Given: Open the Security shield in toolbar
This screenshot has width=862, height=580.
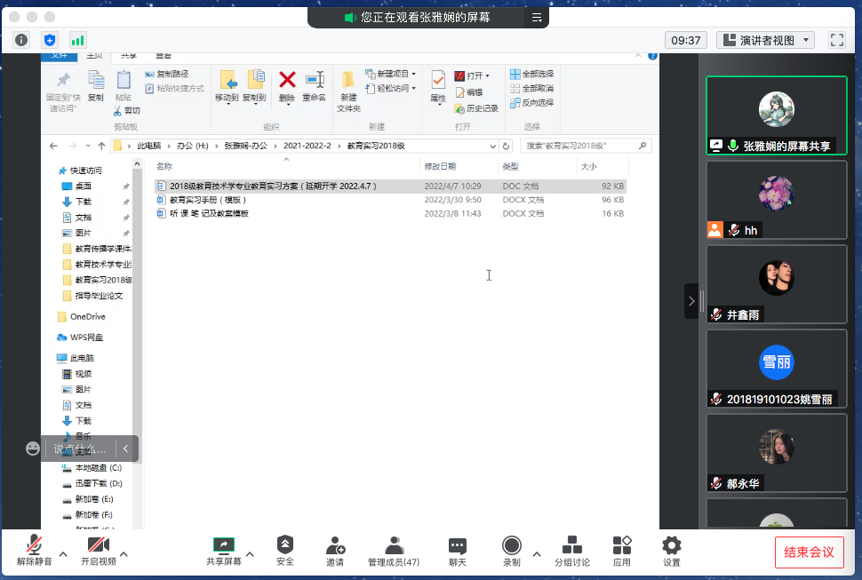Looking at the screenshot, I should click(284, 551).
